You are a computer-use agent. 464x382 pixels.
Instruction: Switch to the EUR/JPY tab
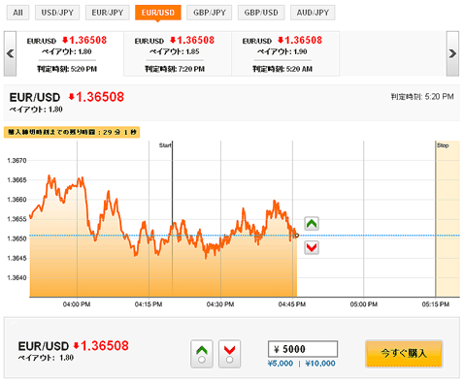(x=108, y=13)
